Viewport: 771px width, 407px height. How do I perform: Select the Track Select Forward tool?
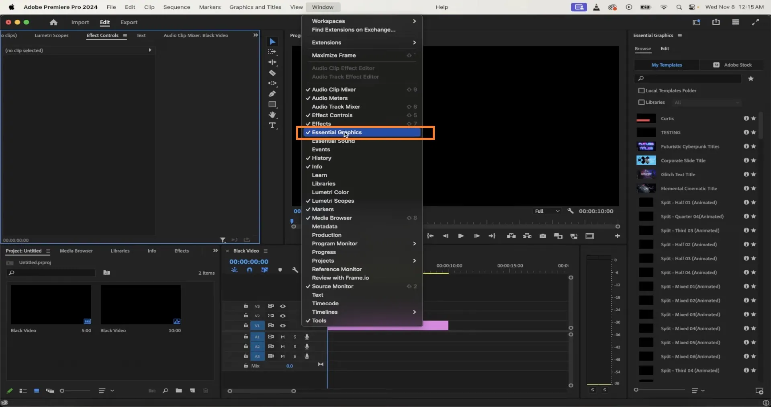pyautogui.click(x=272, y=52)
